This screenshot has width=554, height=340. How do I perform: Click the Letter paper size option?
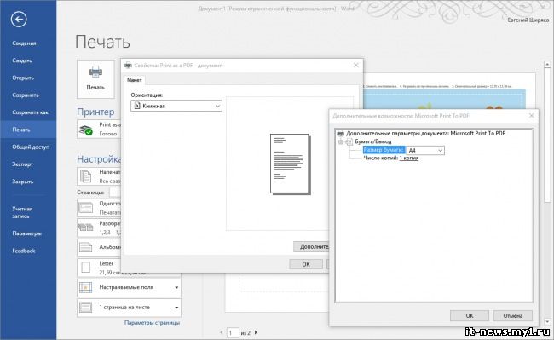tap(99, 268)
